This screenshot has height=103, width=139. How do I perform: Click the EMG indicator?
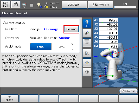[54, 7]
